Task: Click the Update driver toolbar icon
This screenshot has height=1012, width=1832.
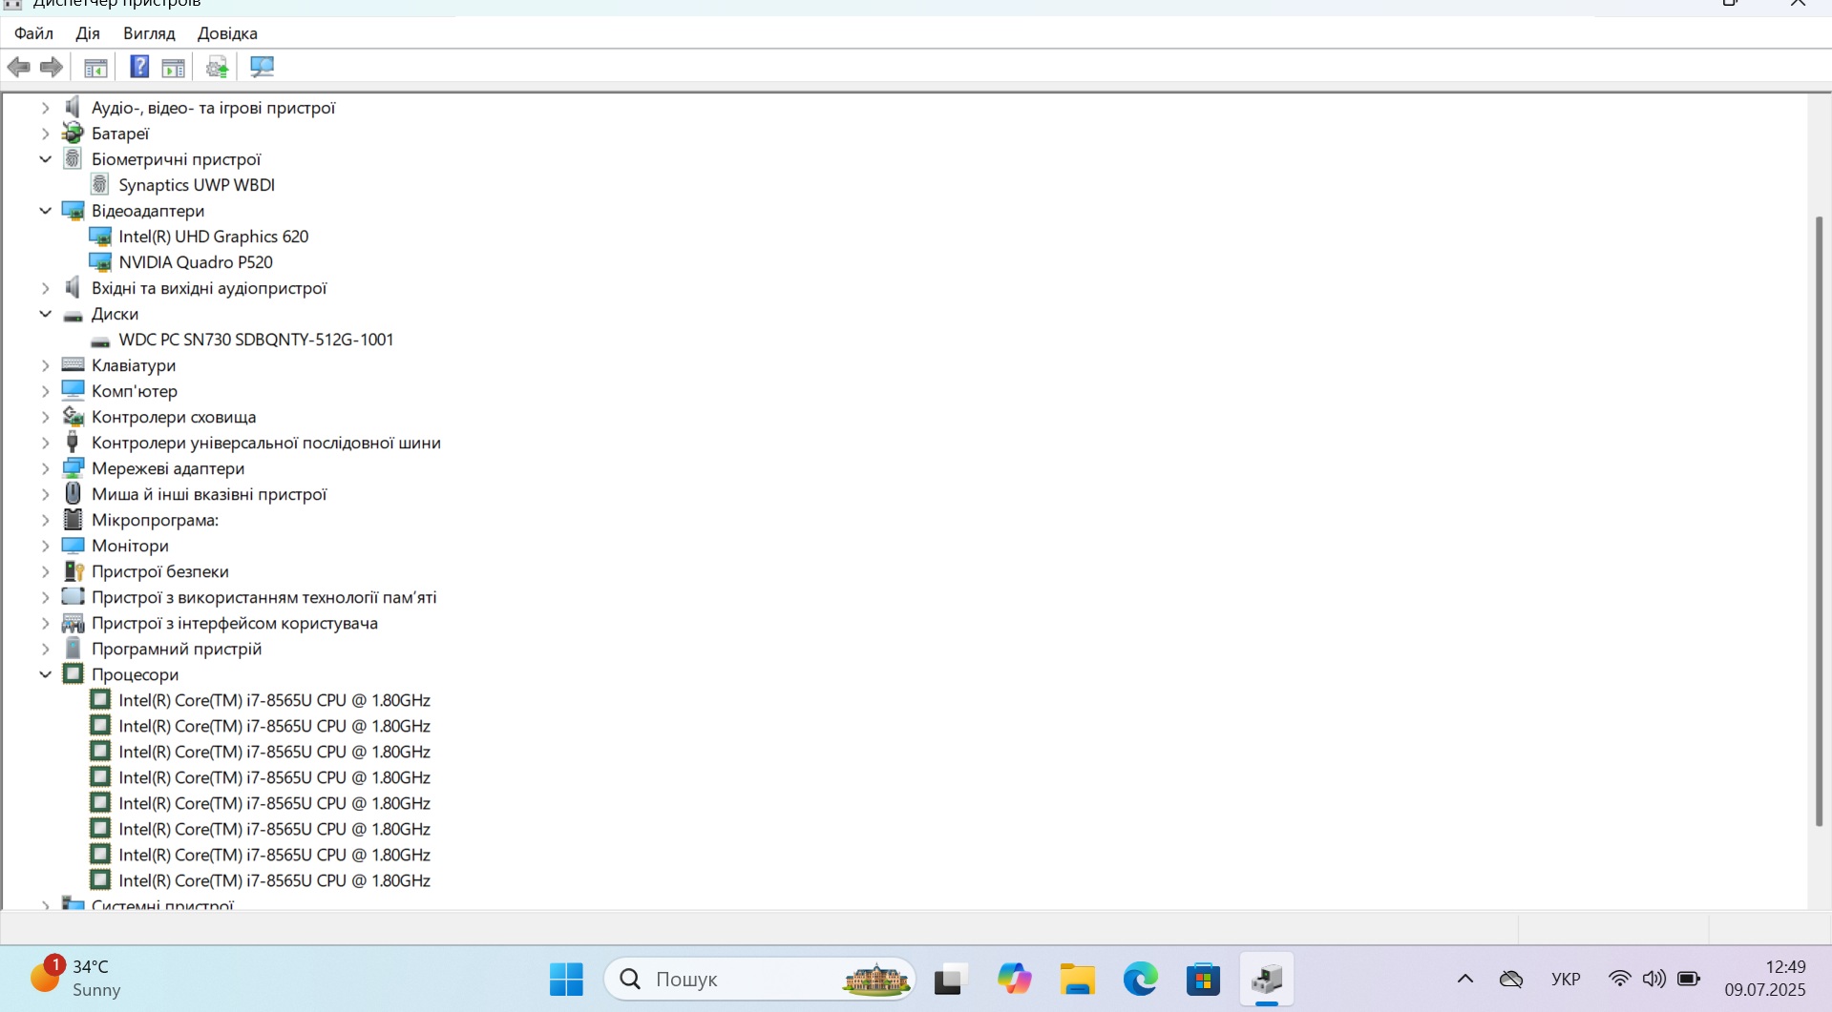Action: pyautogui.click(x=217, y=67)
